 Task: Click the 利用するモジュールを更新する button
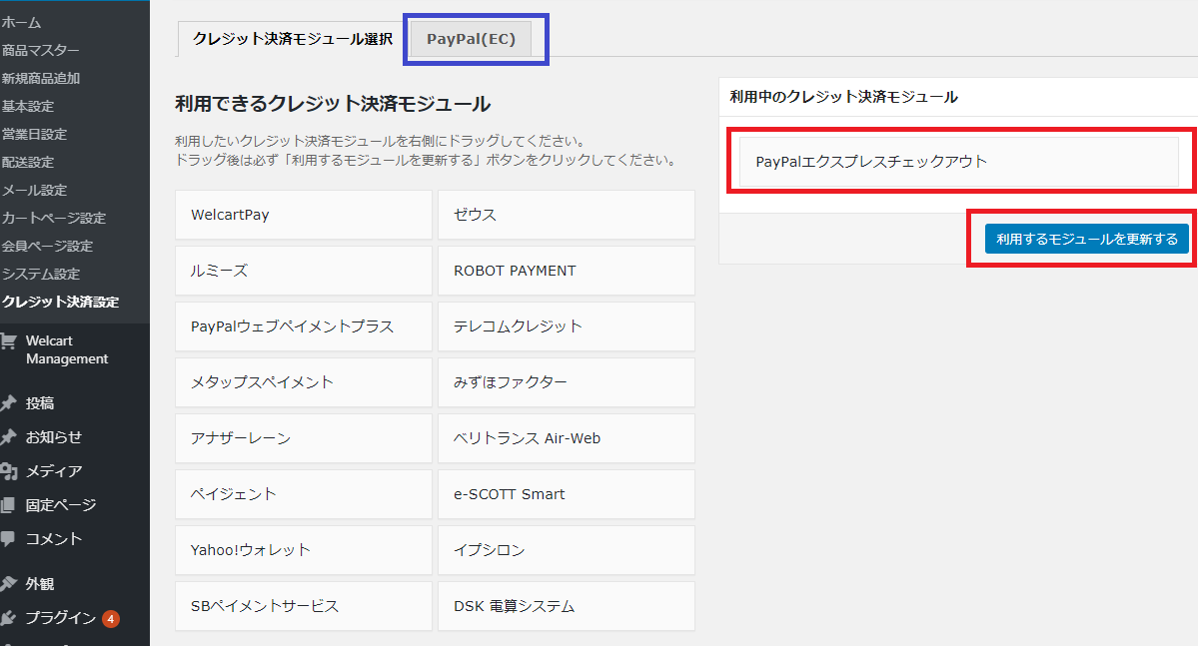[1086, 239]
